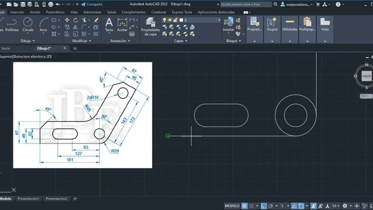Pick the Fillet (Empalme) tool

(84, 27)
